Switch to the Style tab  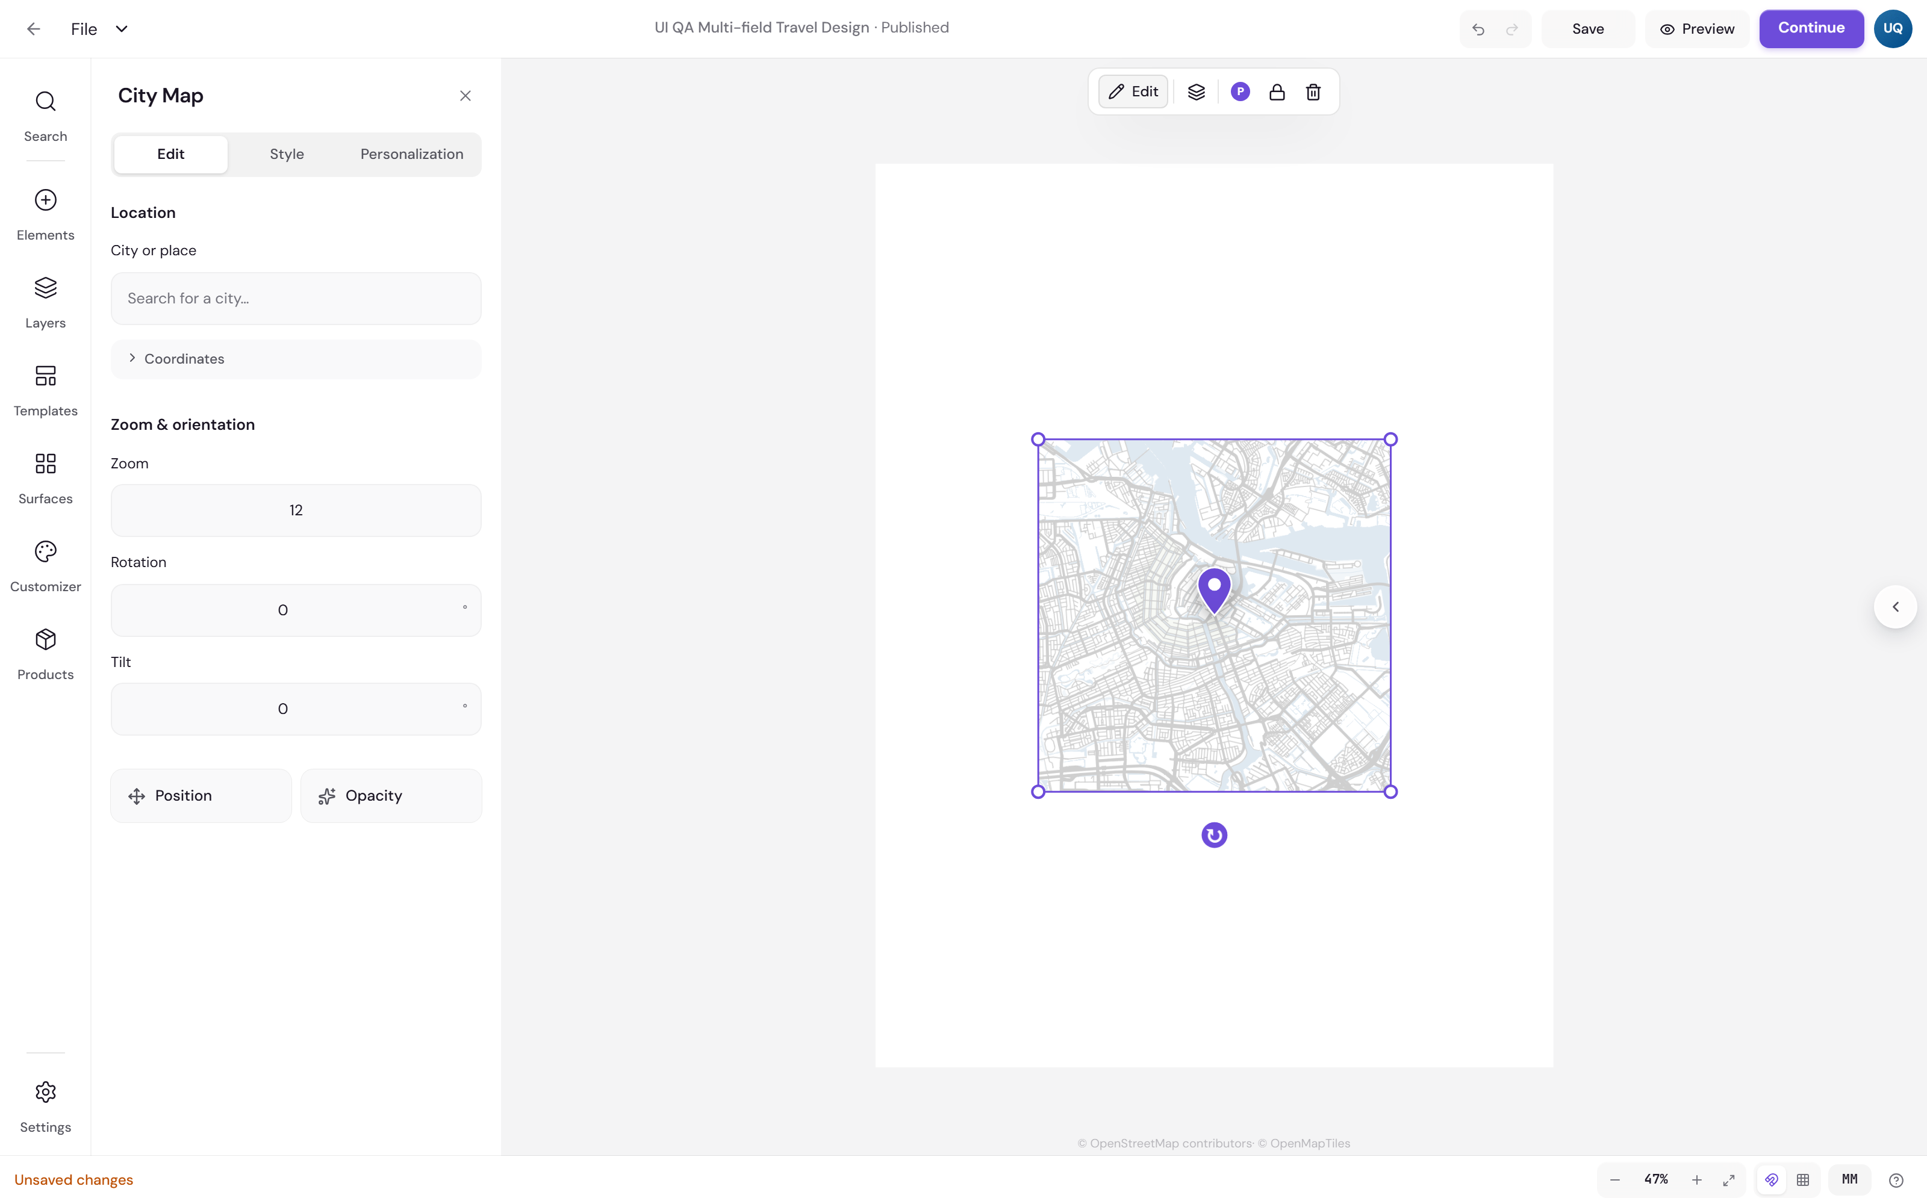point(287,154)
